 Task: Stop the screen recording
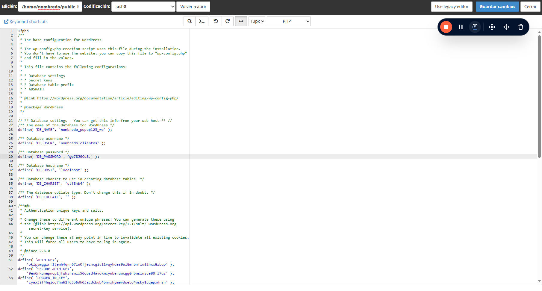[x=446, y=27]
